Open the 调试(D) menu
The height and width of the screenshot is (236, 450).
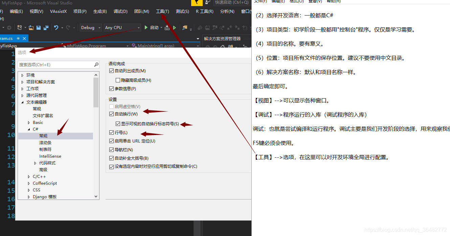120,11
